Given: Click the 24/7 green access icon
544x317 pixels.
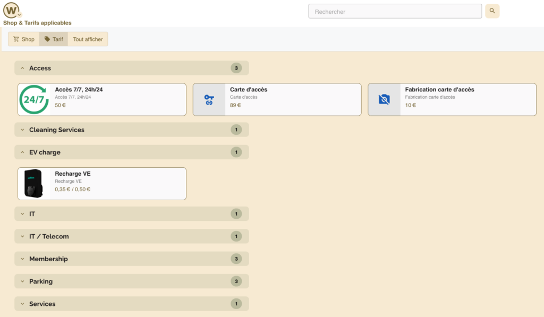Looking at the screenshot, I should pos(35,99).
